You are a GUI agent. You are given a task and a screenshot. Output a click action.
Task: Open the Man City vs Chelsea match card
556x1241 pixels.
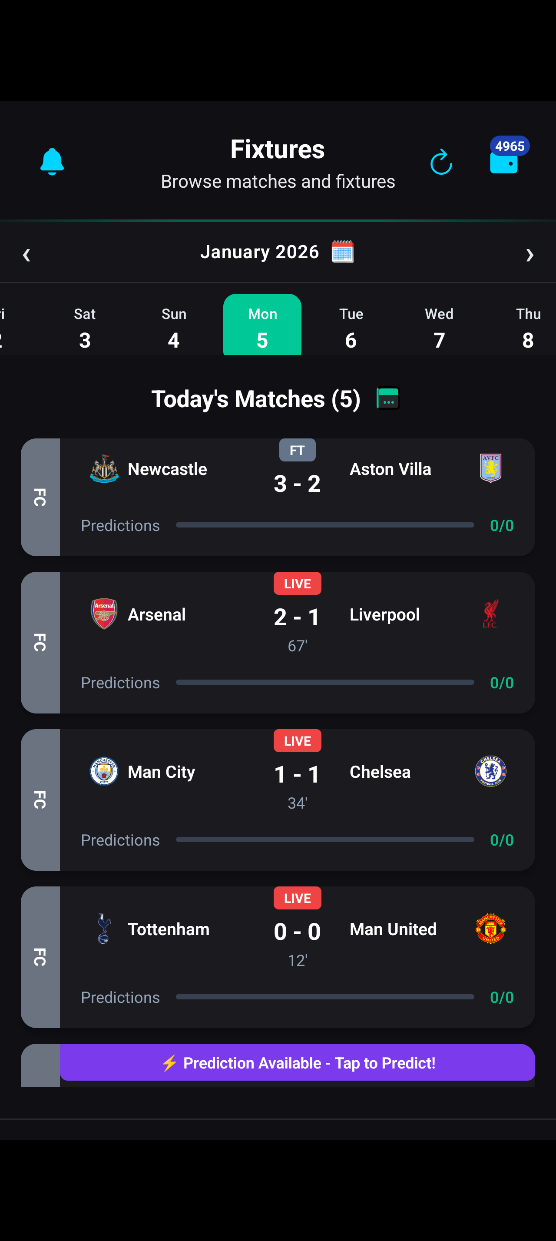297,800
